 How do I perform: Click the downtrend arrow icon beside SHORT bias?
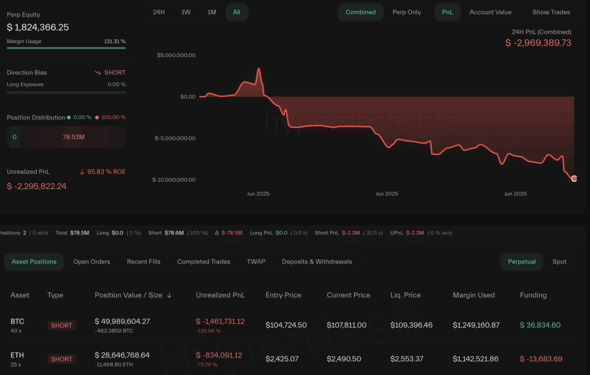[x=98, y=72]
